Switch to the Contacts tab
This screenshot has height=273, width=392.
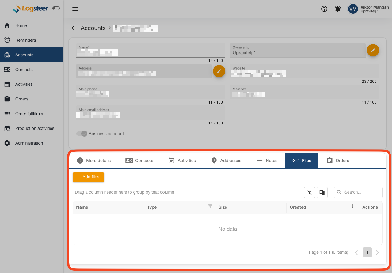tap(139, 161)
